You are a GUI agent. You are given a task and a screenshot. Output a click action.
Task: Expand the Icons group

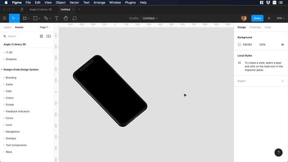pos(4,125)
